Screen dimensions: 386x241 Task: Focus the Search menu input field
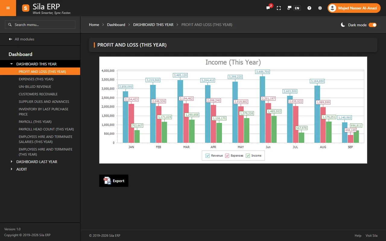[40, 25]
